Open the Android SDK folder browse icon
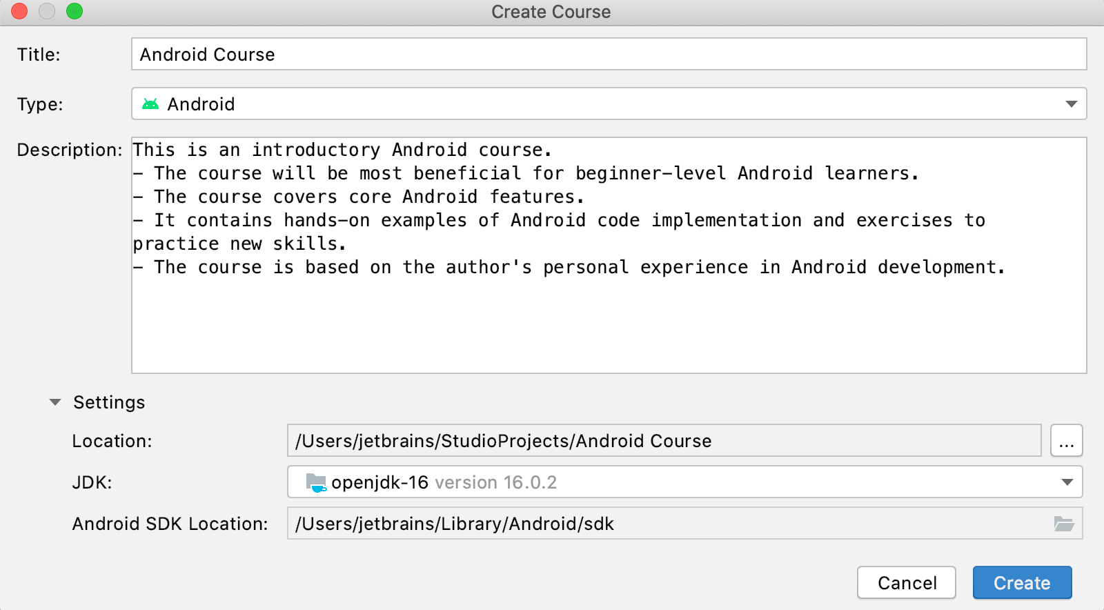Viewport: 1104px width, 610px height. click(x=1064, y=524)
